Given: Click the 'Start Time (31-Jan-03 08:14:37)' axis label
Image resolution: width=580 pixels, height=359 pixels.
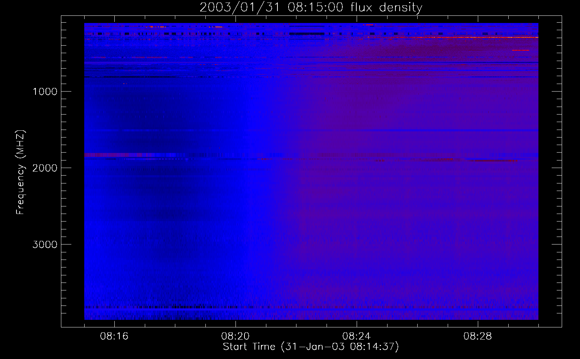Looking at the screenshot, I should 311,347.
